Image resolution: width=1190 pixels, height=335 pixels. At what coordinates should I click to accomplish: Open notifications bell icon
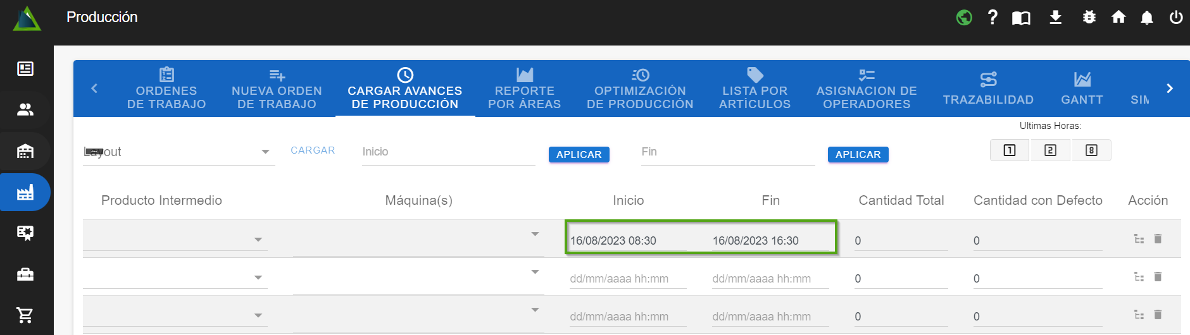pyautogui.click(x=1146, y=18)
